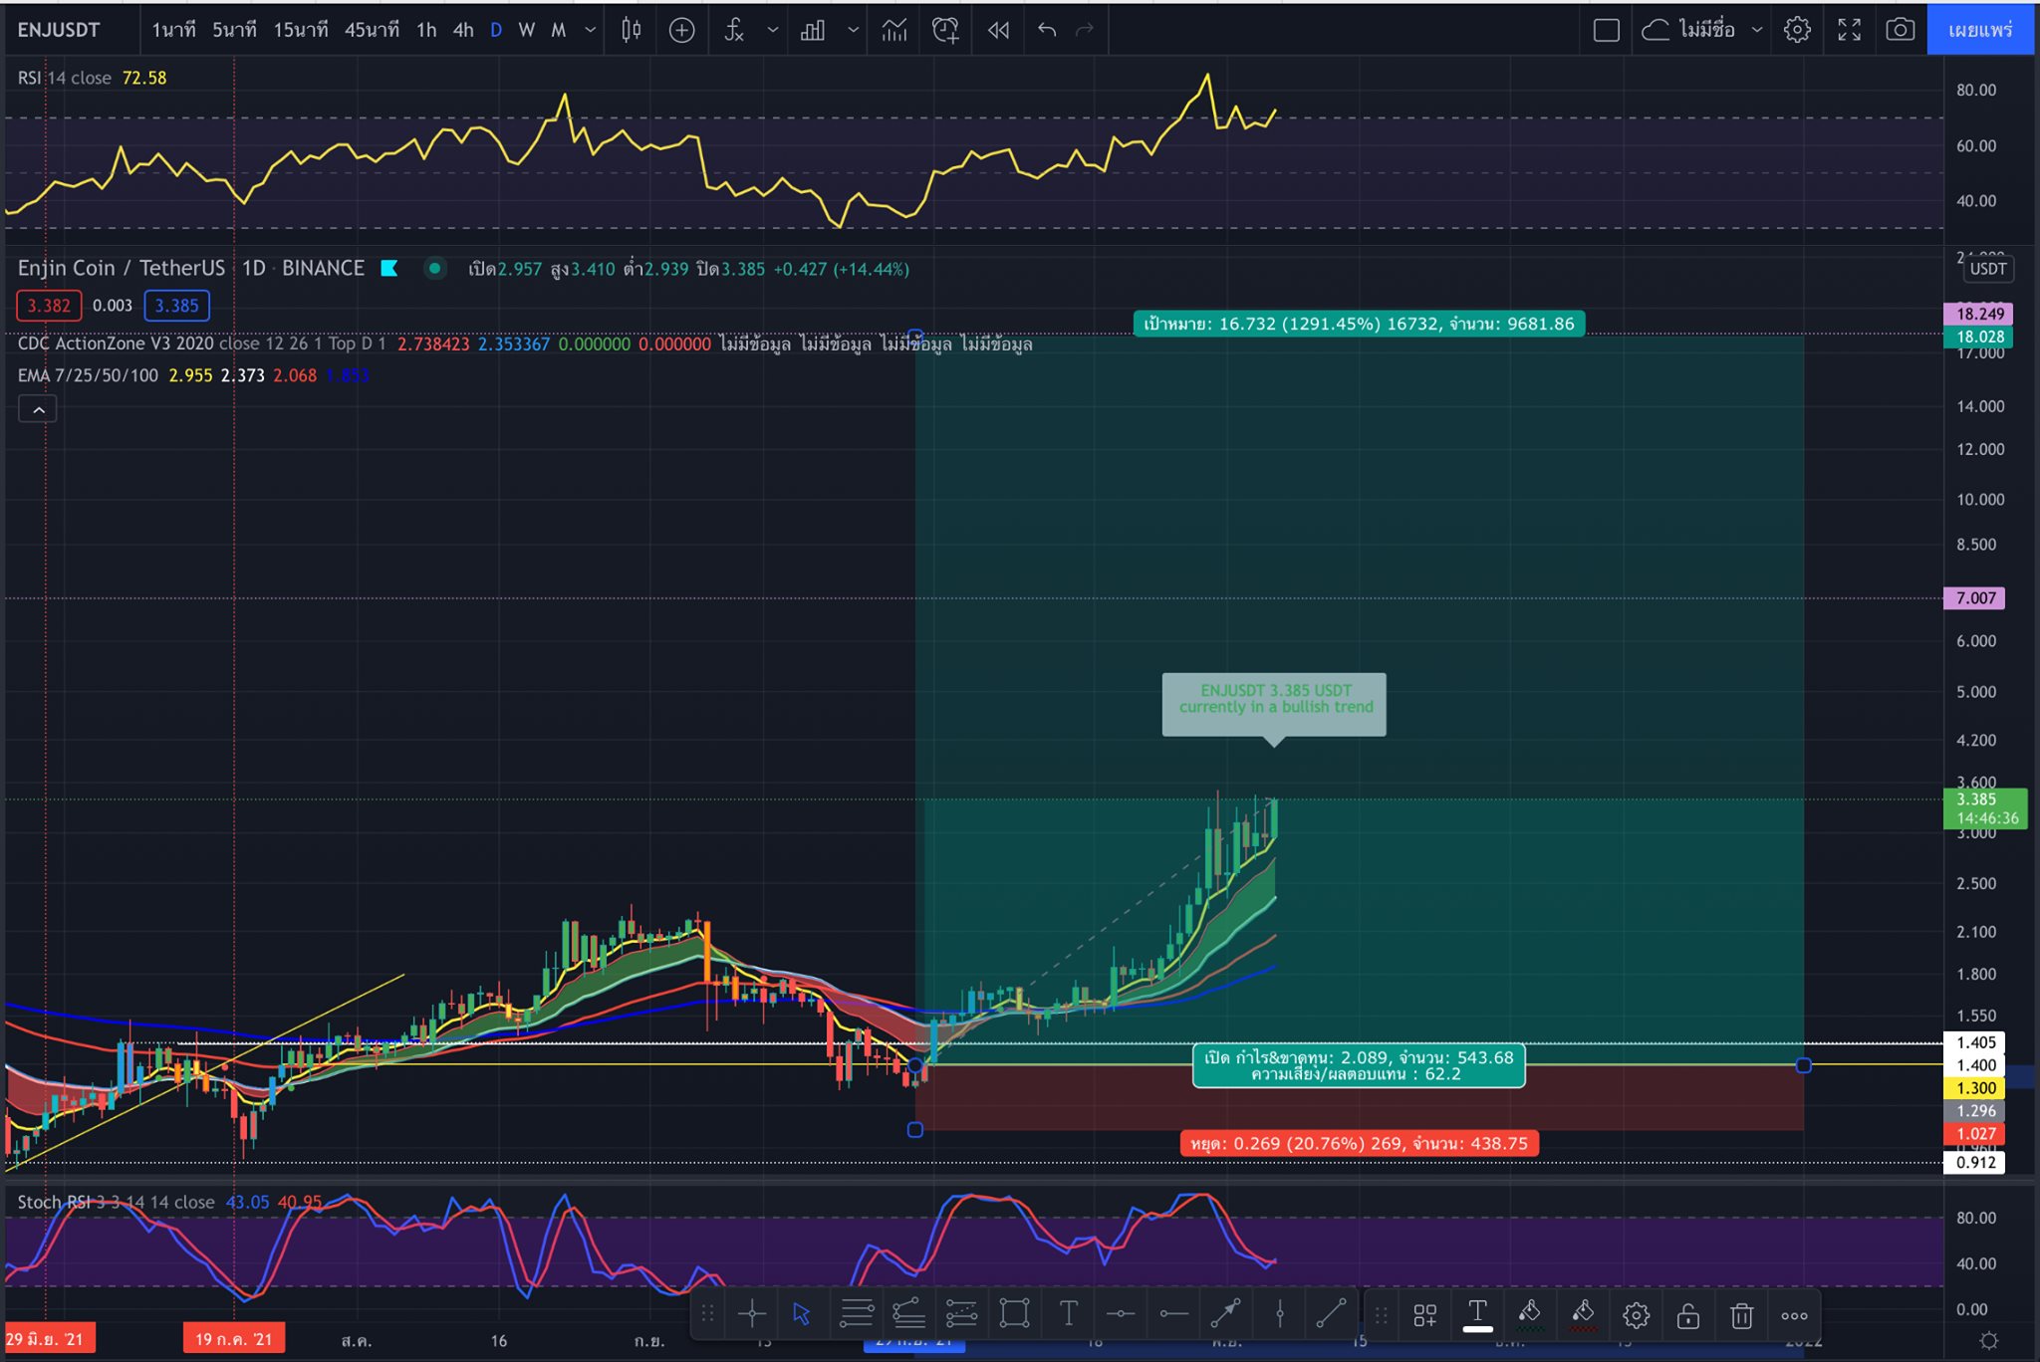The height and width of the screenshot is (1362, 2040).
Task: Pick the target-zone green fill color
Action: 1530,1315
